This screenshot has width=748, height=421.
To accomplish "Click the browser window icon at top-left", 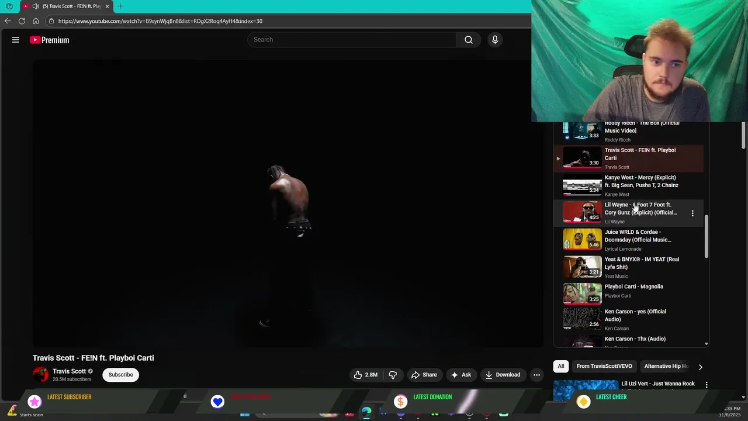I will click(9, 6).
